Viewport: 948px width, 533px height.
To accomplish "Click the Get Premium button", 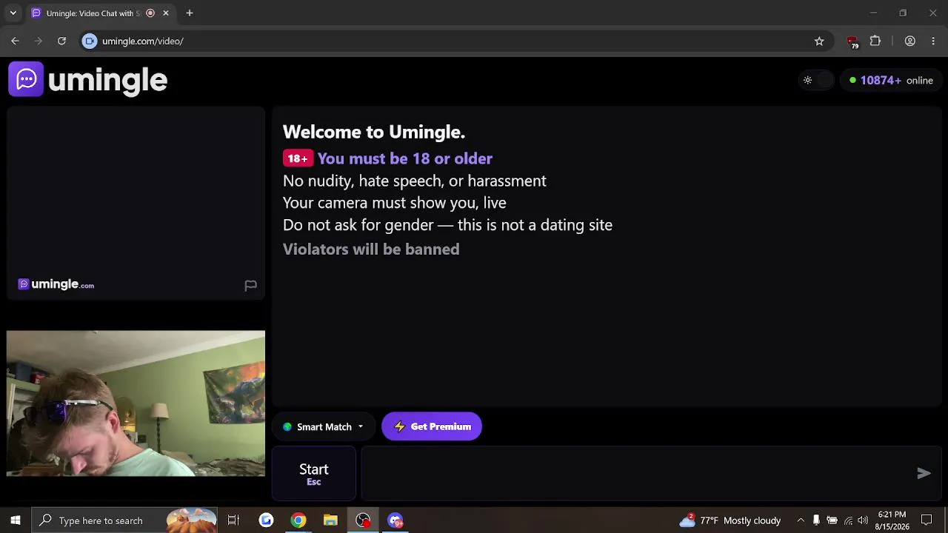I will pos(432,426).
